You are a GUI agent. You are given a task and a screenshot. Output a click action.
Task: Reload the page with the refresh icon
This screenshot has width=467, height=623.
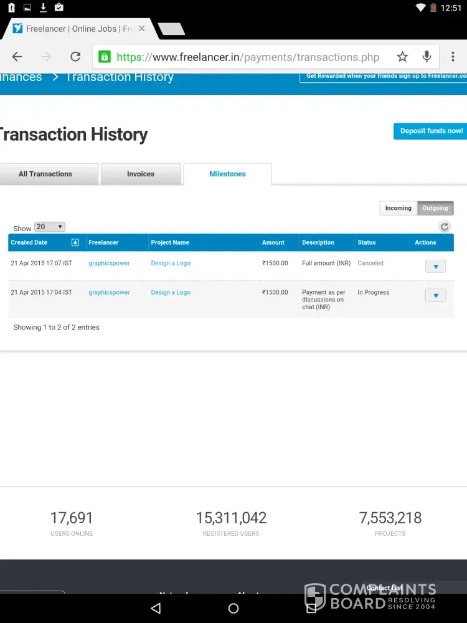(x=75, y=57)
